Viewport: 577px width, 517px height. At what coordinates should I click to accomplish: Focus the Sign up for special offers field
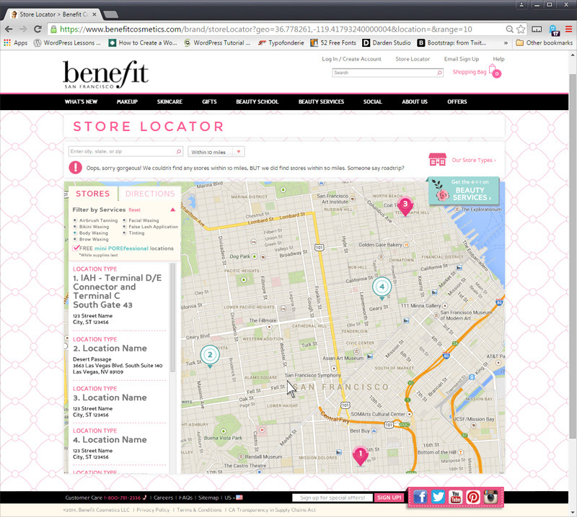pos(332,498)
